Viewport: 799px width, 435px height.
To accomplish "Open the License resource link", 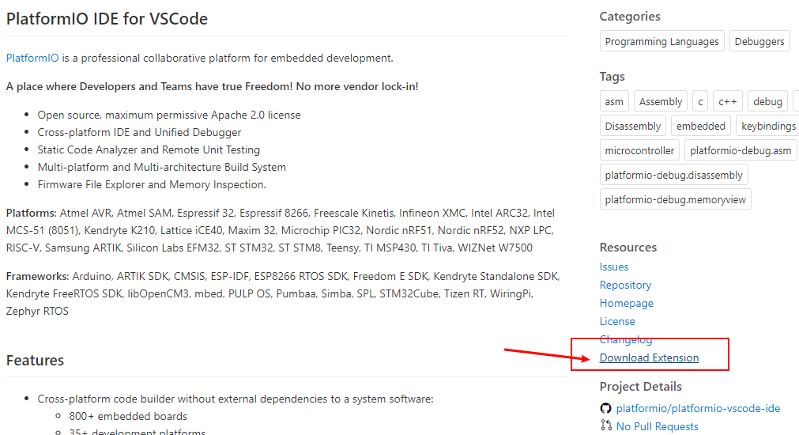I will pos(617,321).
